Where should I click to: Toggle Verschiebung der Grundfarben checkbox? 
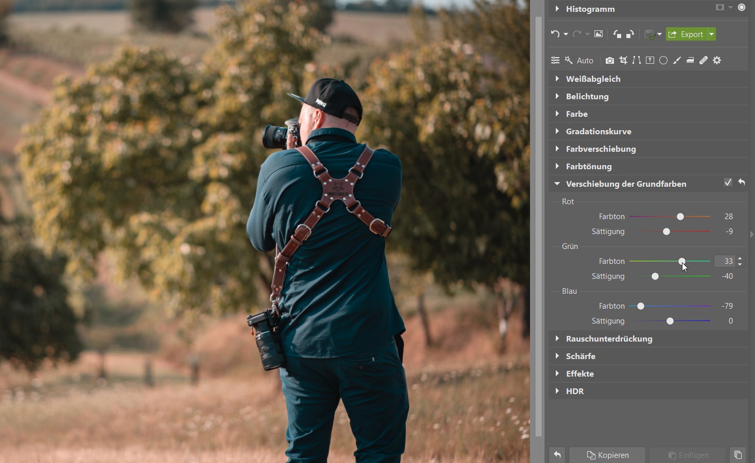728,182
